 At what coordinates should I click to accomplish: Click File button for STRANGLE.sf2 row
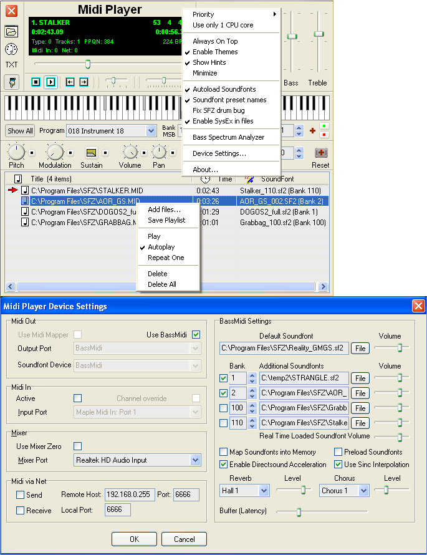pos(360,379)
